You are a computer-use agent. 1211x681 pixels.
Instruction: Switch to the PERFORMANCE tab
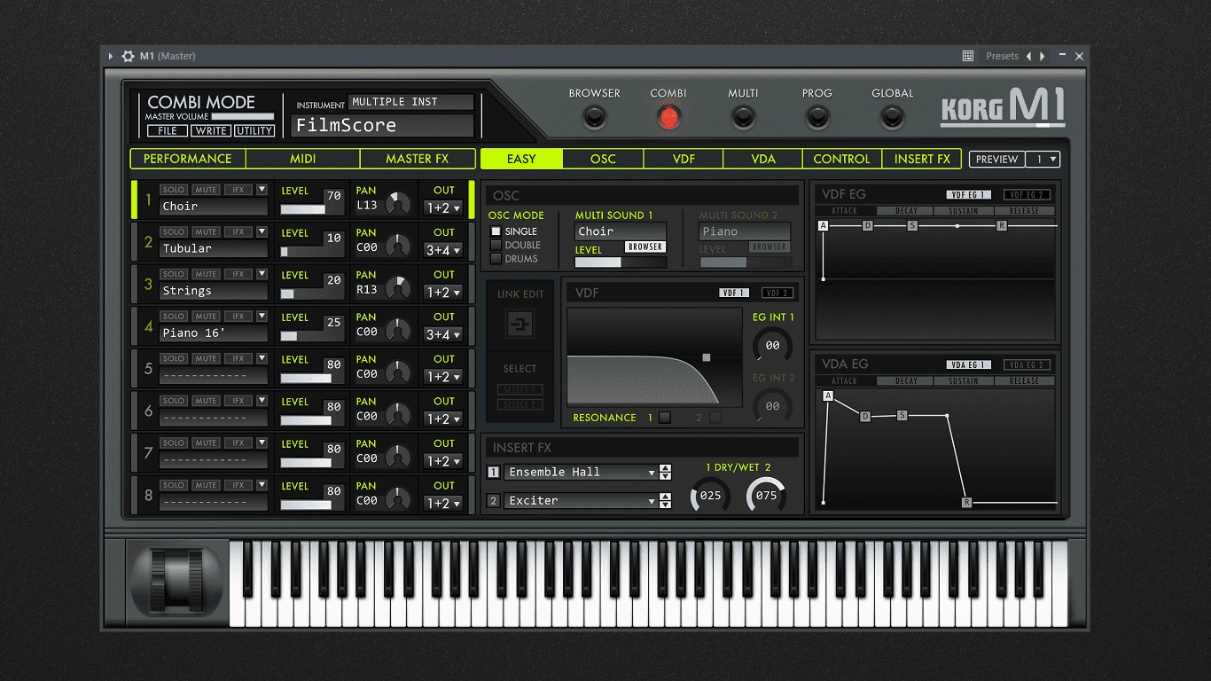188,159
